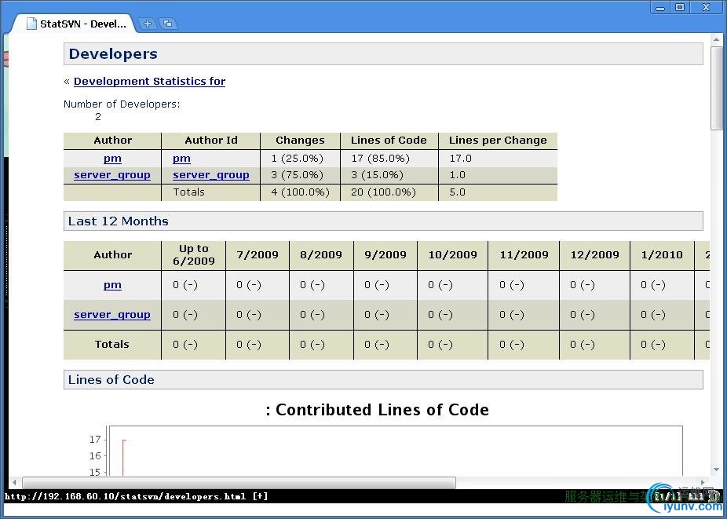Viewport: 727px width, 519px height.
Task: Select the 4 (100.0%) totals cell
Action: pyautogui.click(x=301, y=192)
